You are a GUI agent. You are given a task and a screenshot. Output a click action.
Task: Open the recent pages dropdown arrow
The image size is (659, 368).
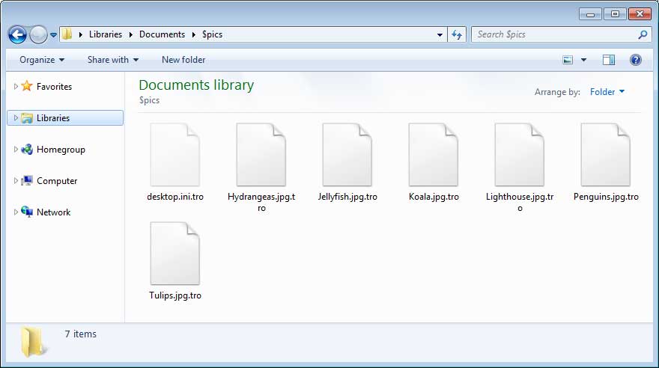[53, 35]
